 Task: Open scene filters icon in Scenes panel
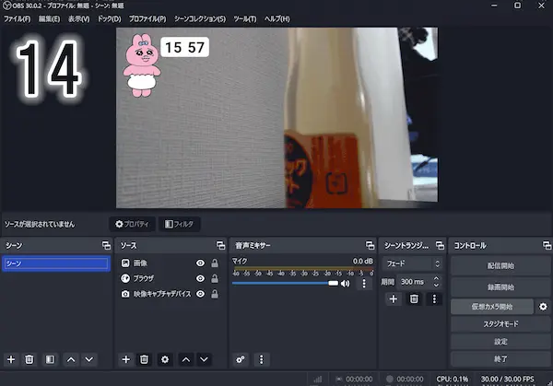tap(50, 358)
